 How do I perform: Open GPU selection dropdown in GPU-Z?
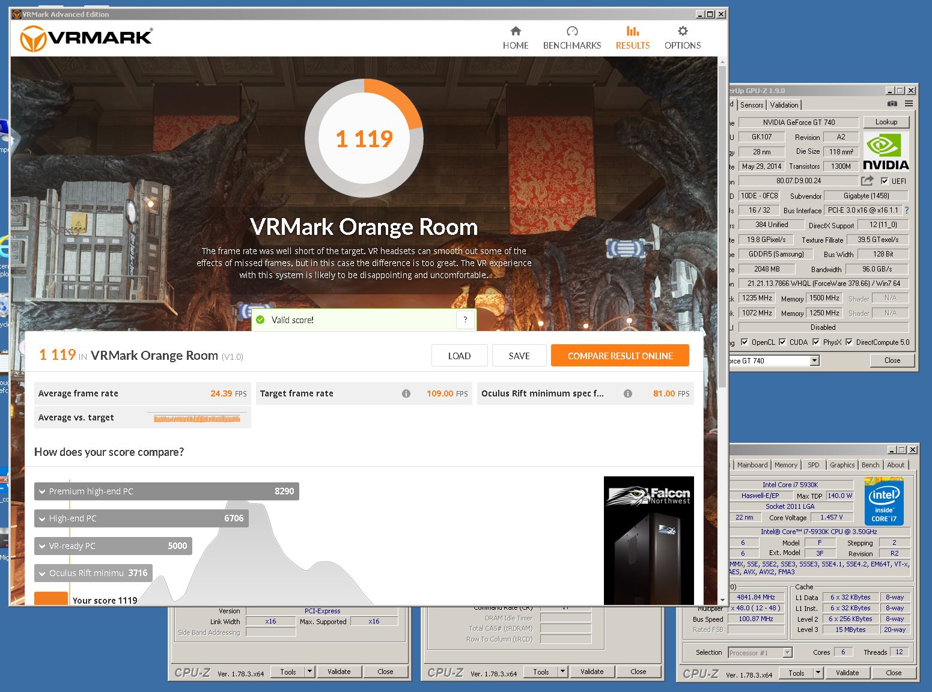pyautogui.click(x=815, y=360)
